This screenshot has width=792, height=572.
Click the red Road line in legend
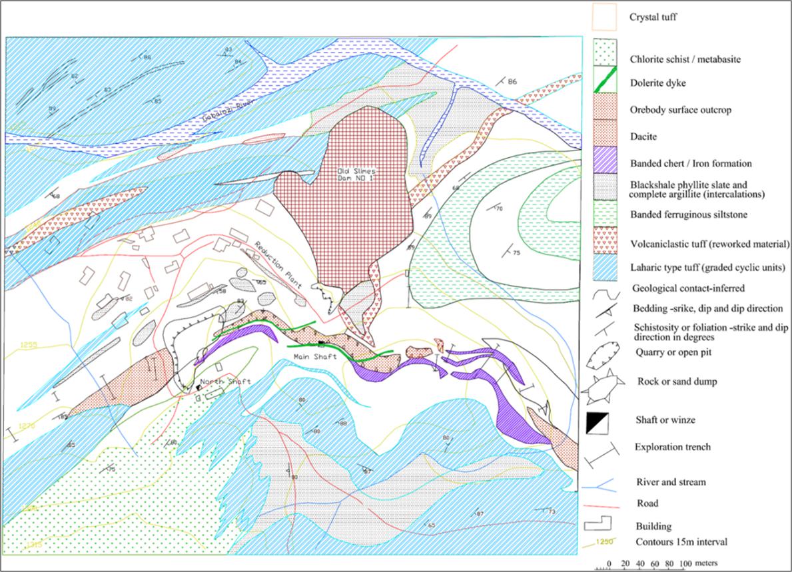(602, 505)
